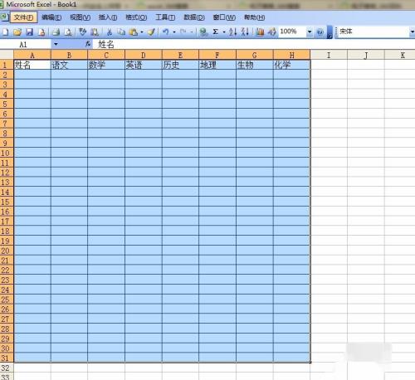
Task: Open the Chart Wizard icon
Action: pos(260,32)
